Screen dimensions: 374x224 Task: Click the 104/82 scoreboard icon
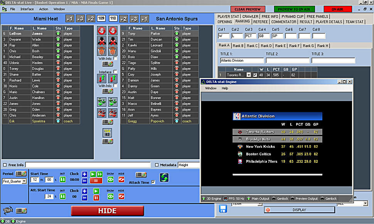pyautogui.click(x=108, y=133)
